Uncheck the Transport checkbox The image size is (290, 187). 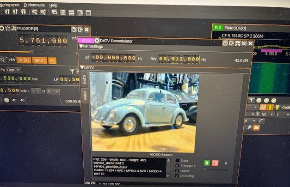(x=178, y=166)
